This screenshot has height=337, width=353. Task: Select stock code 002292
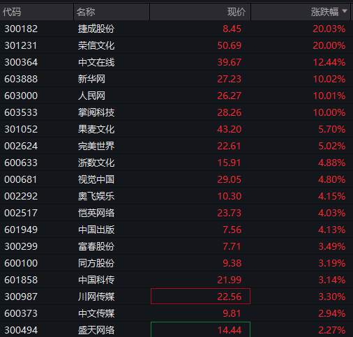coord(21,196)
